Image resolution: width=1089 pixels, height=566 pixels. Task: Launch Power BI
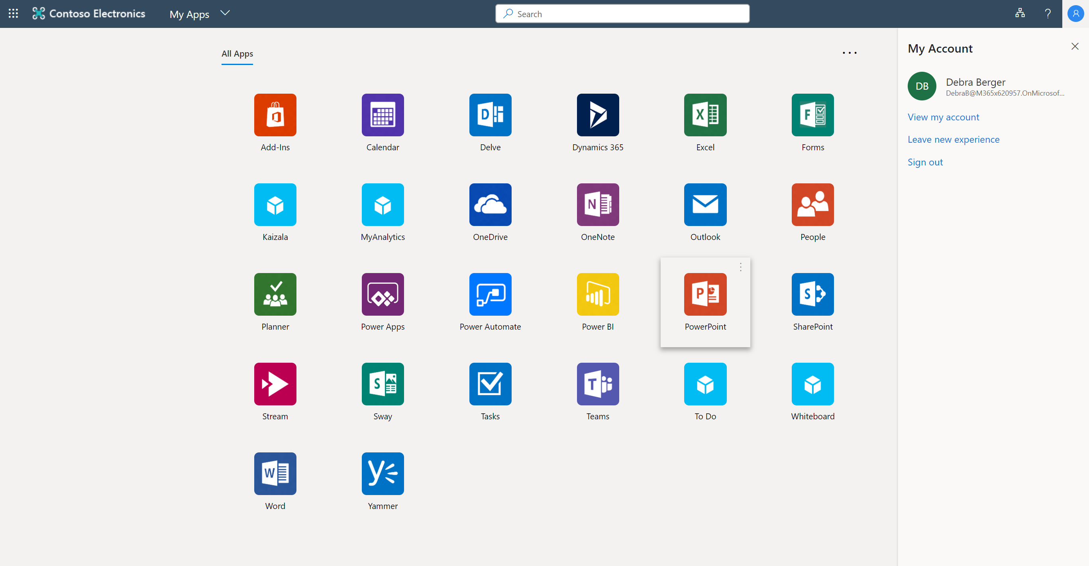pyautogui.click(x=598, y=294)
